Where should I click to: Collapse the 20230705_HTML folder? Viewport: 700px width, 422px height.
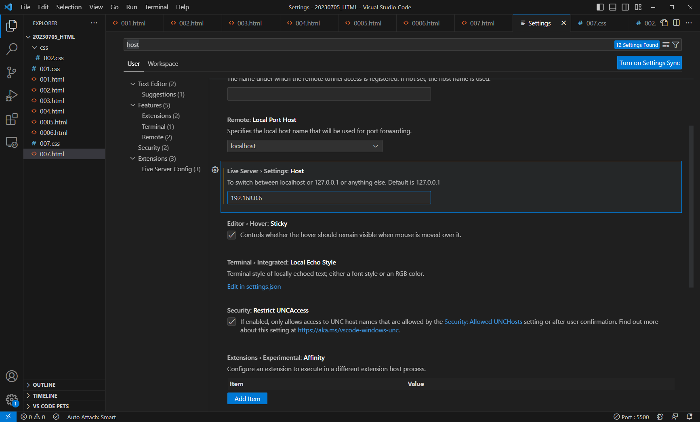pyautogui.click(x=28, y=37)
